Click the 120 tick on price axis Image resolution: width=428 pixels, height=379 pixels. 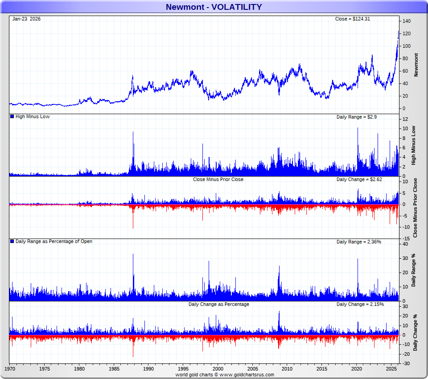tap(407, 33)
